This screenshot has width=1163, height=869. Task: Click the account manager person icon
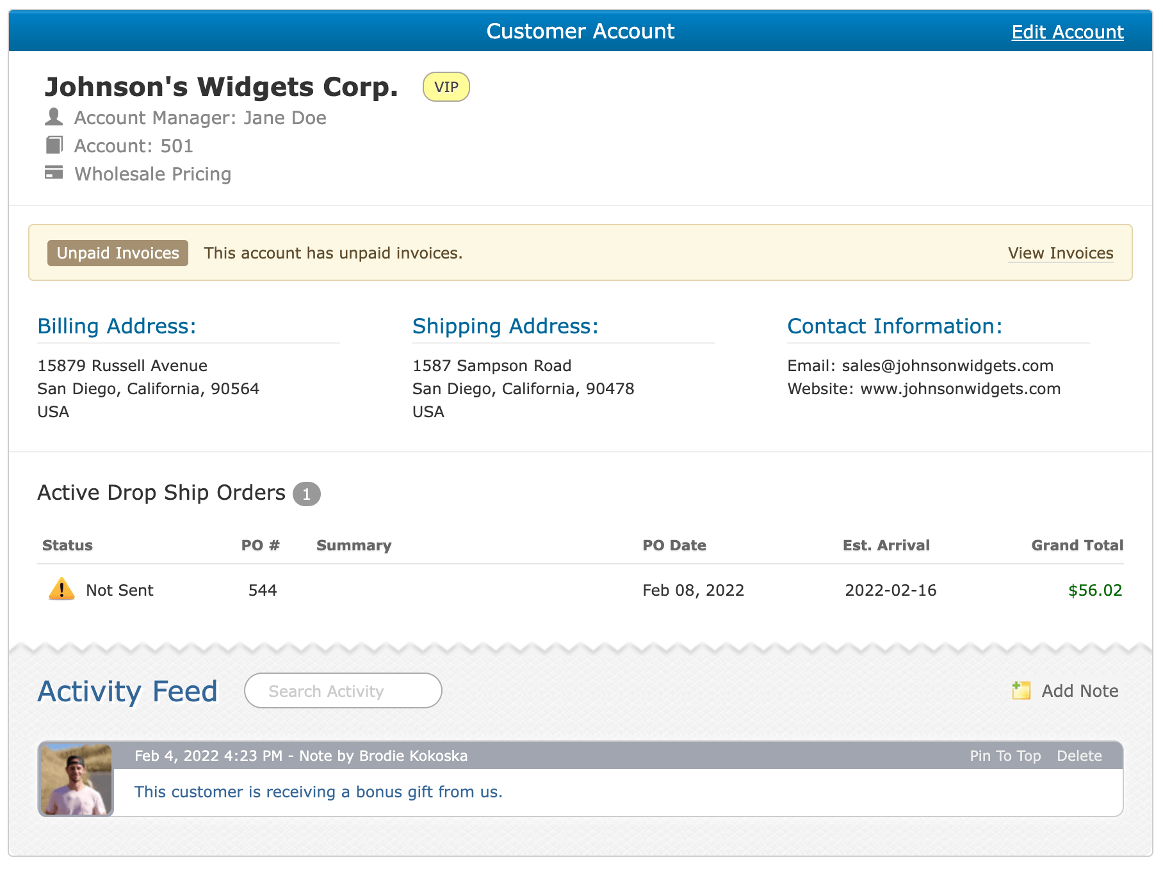tap(54, 117)
